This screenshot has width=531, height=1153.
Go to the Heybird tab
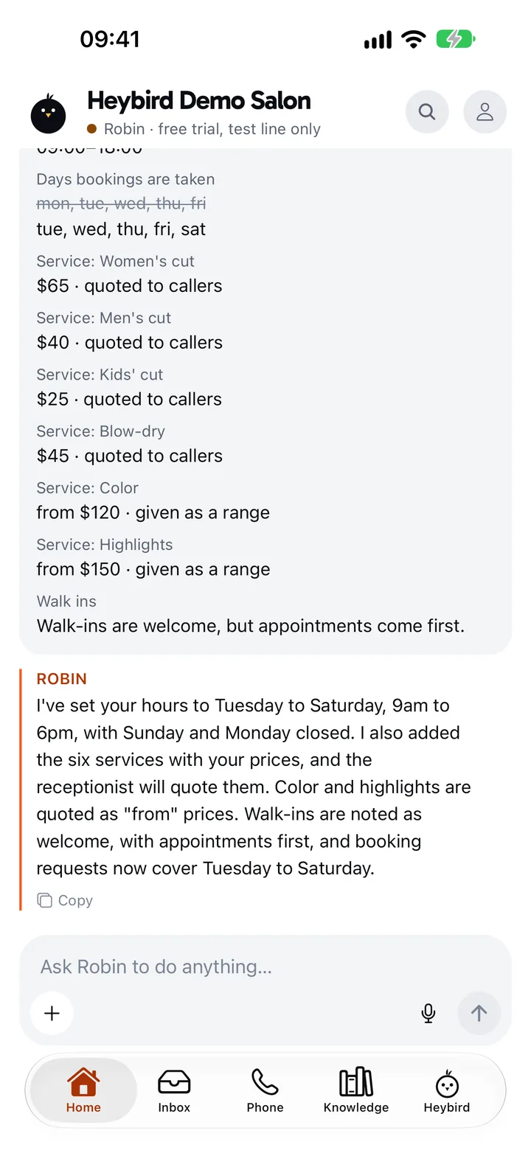(447, 1090)
